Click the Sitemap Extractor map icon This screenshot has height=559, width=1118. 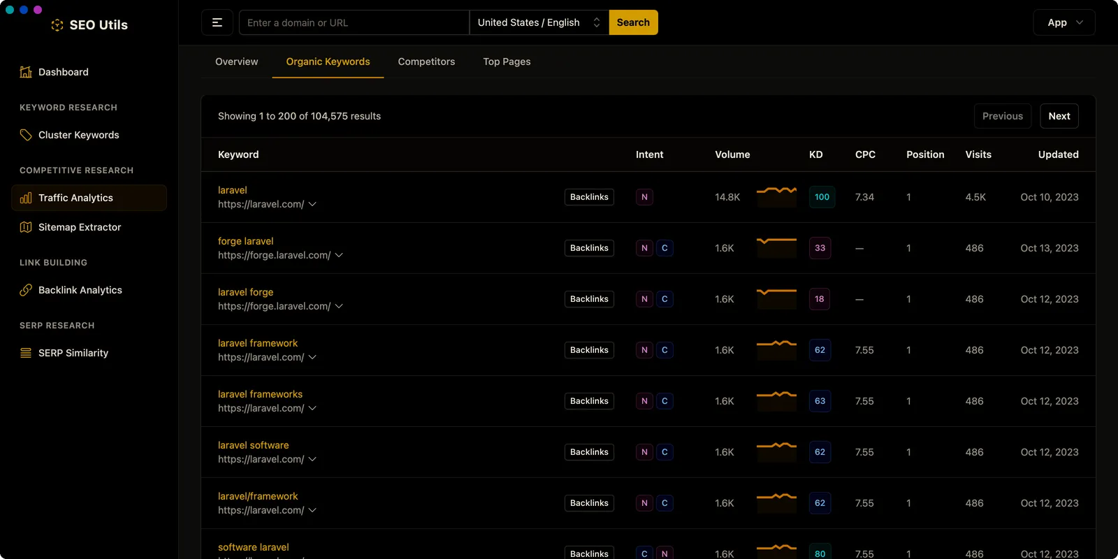coord(26,227)
